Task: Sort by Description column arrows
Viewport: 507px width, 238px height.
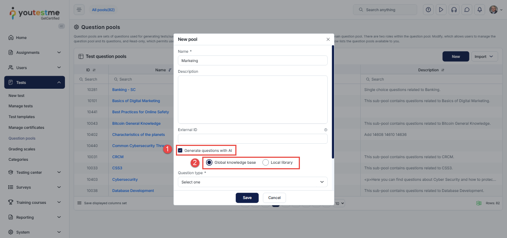Action: 443,70
